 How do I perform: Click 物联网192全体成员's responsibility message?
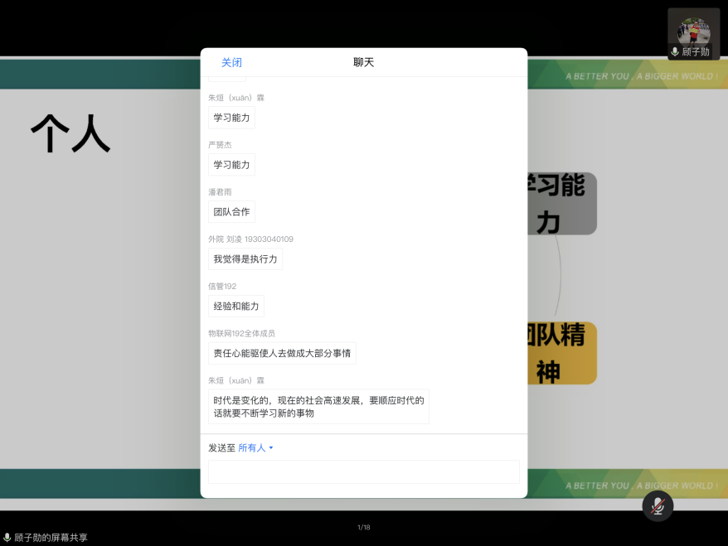282,353
